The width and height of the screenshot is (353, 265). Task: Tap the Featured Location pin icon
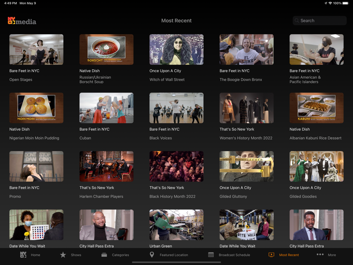coord(152,255)
